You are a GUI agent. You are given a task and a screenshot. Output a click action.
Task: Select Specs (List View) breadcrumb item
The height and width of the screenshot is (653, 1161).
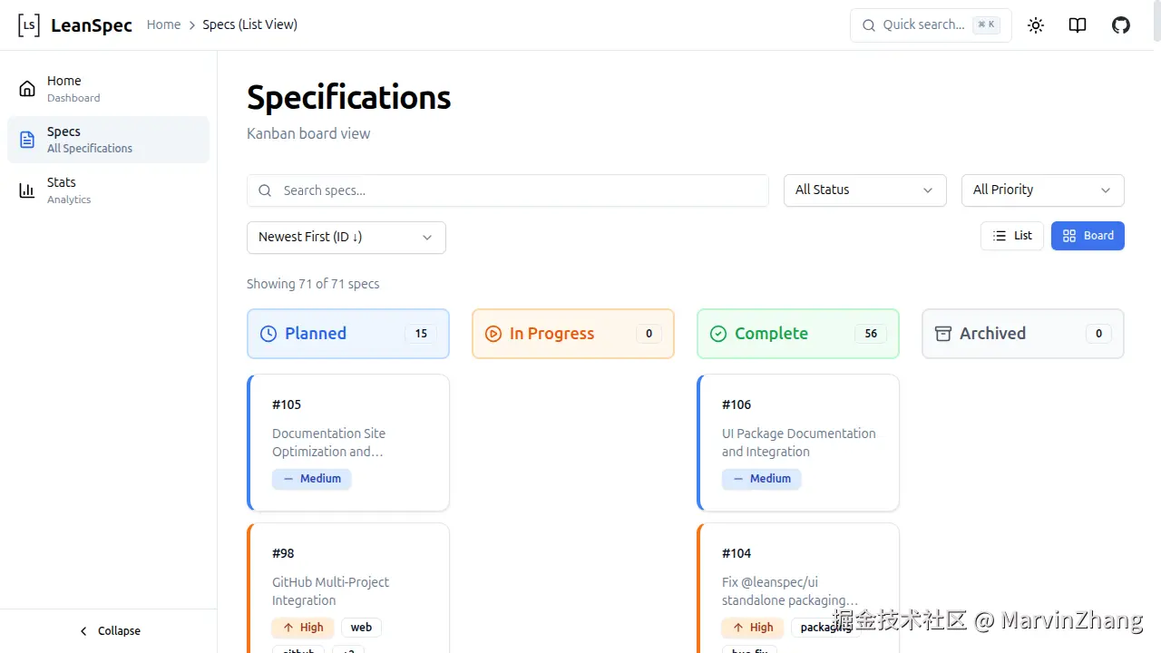[249, 24]
